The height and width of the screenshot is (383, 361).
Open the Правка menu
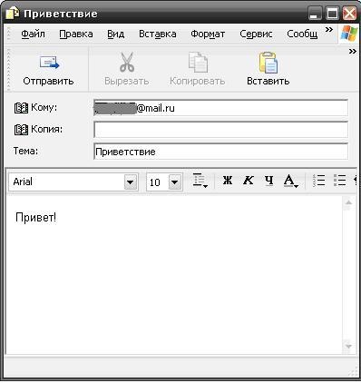76,34
